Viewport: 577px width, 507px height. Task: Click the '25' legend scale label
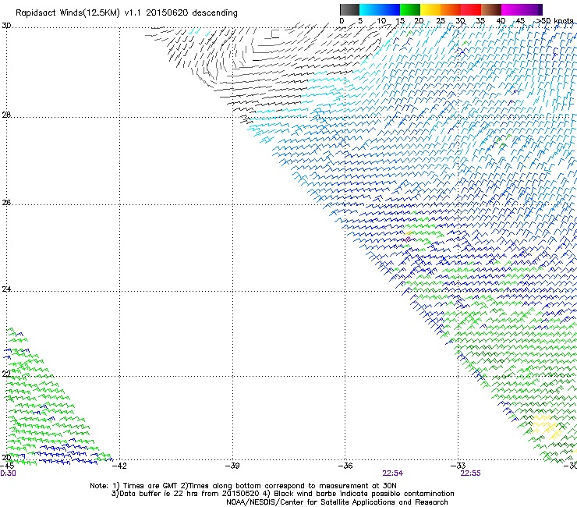pyautogui.click(x=441, y=21)
